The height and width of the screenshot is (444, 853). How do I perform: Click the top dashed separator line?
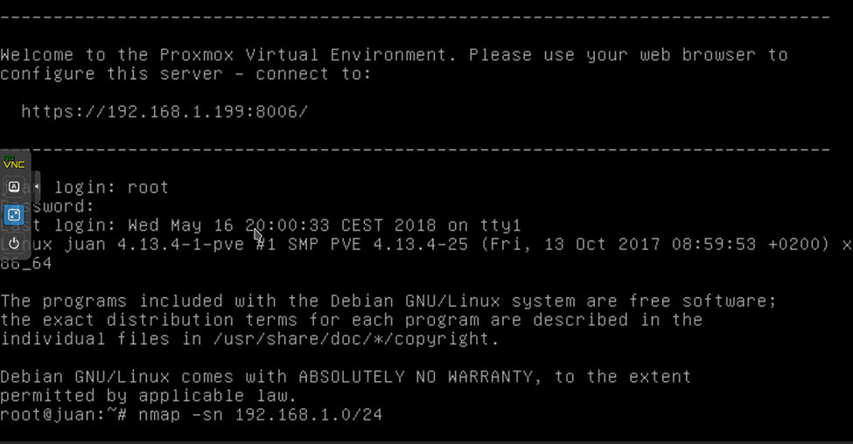click(415, 17)
